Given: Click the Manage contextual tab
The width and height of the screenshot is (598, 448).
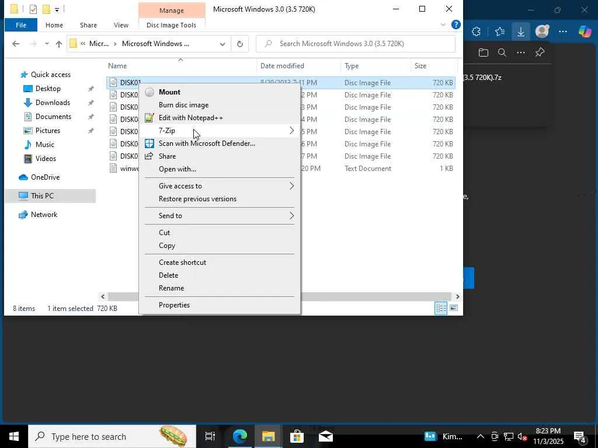Looking at the screenshot, I should (x=172, y=10).
